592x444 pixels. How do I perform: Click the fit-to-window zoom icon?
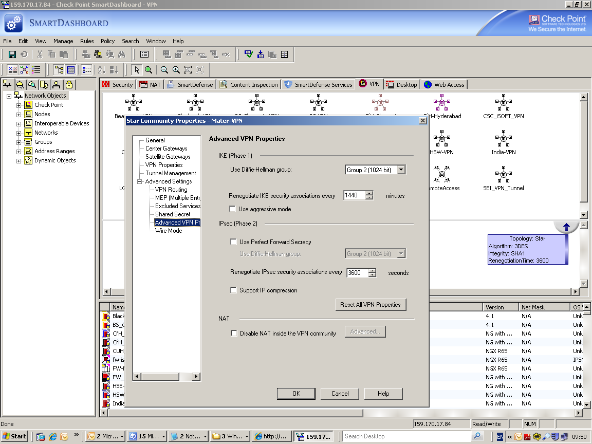point(188,69)
